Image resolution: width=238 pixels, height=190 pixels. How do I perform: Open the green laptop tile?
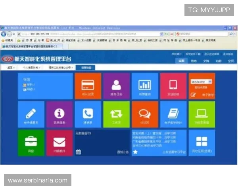point(202,114)
